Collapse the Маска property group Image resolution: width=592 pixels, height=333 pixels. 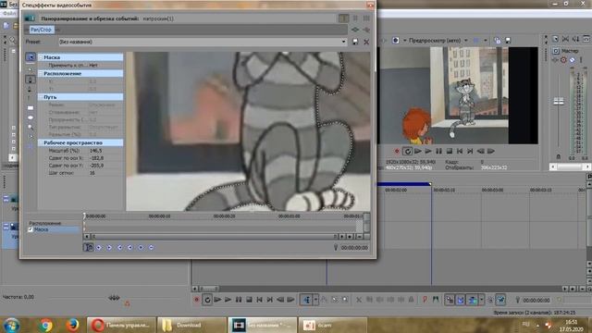(x=41, y=57)
